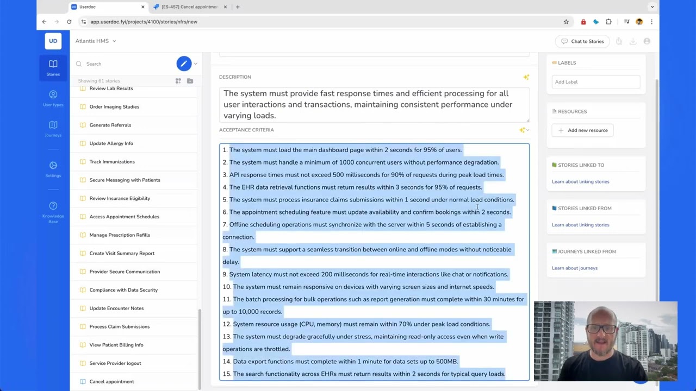Click the blue pencil new-story button
This screenshot has width=696, height=391.
coord(184,64)
